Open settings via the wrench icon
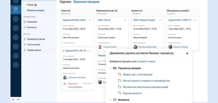Image resolution: width=218 pixels, height=103 pixels. [18, 100]
